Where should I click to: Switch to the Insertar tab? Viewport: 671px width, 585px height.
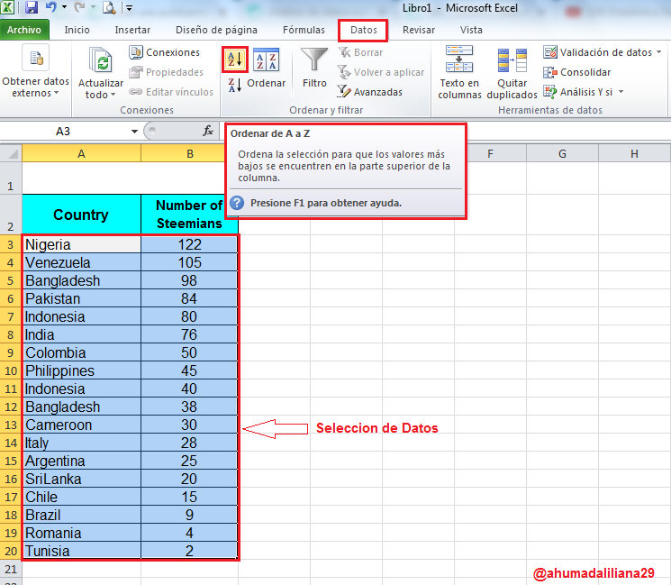pos(132,30)
